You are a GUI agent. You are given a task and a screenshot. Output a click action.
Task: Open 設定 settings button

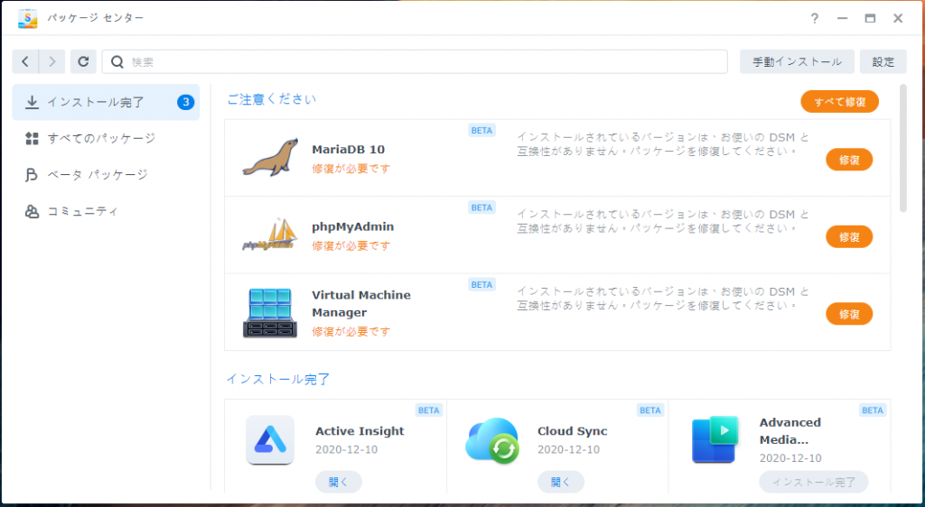[883, 61]
